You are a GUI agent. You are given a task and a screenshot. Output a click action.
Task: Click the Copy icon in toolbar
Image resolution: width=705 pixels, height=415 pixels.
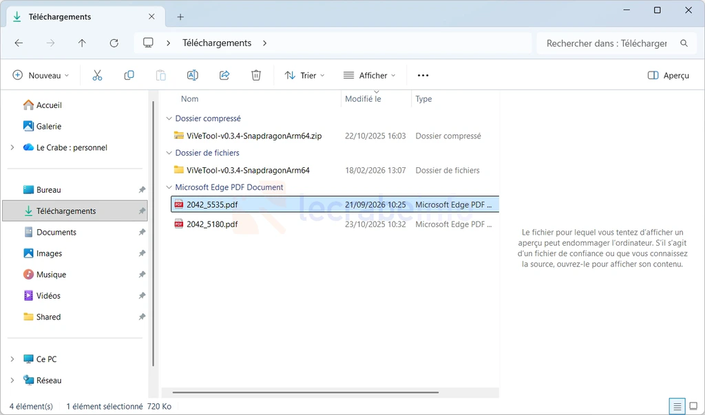click(129, 75)
